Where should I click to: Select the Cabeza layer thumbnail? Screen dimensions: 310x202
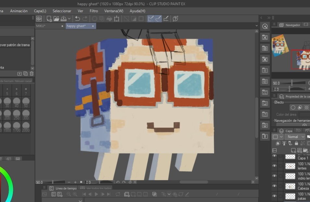point(290,186)
